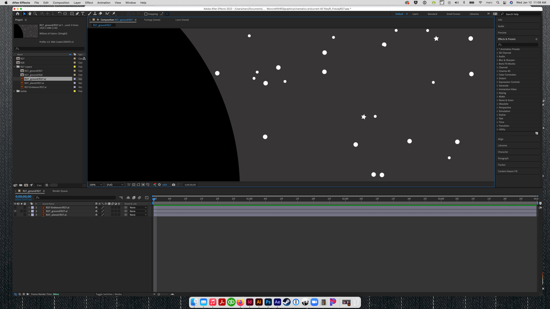Toggle lock switch for R27-Endeavor/R27.ai layer

click(x=25, y=207)
